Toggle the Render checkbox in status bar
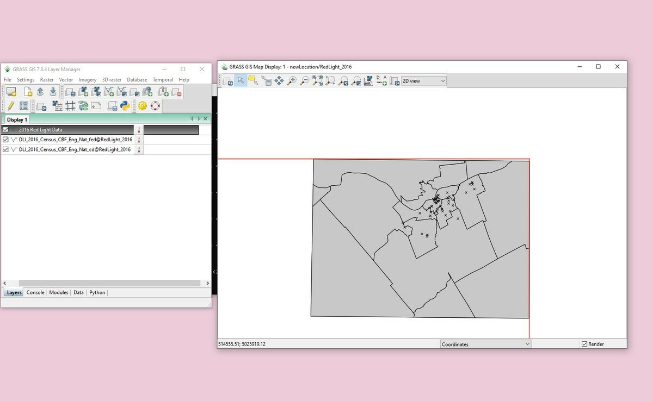This screenshot has height=402, width=653. [x=584, y=344]
